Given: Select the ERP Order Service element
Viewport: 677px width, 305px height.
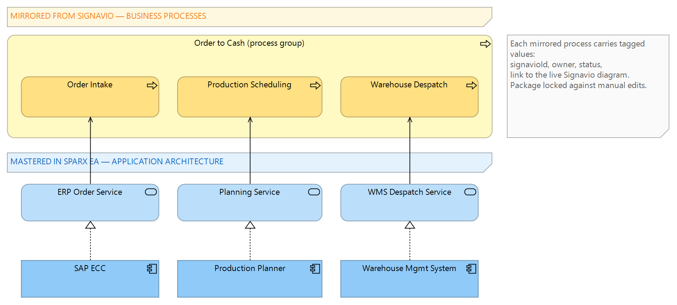Looking at the screenshot, I should [90, 203].
